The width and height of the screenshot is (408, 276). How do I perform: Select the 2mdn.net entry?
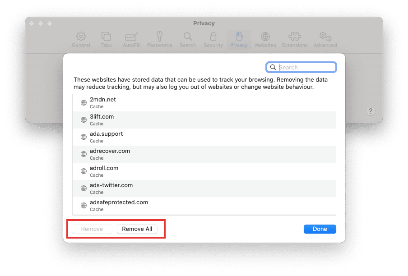[x=204, y=103]
